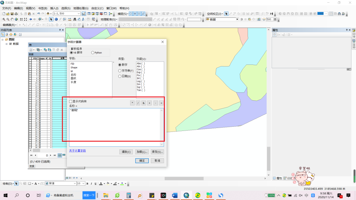Enable the 显示代码块 checkbox
The height and width of the screenshot is (200, 356).
(71, 101)
